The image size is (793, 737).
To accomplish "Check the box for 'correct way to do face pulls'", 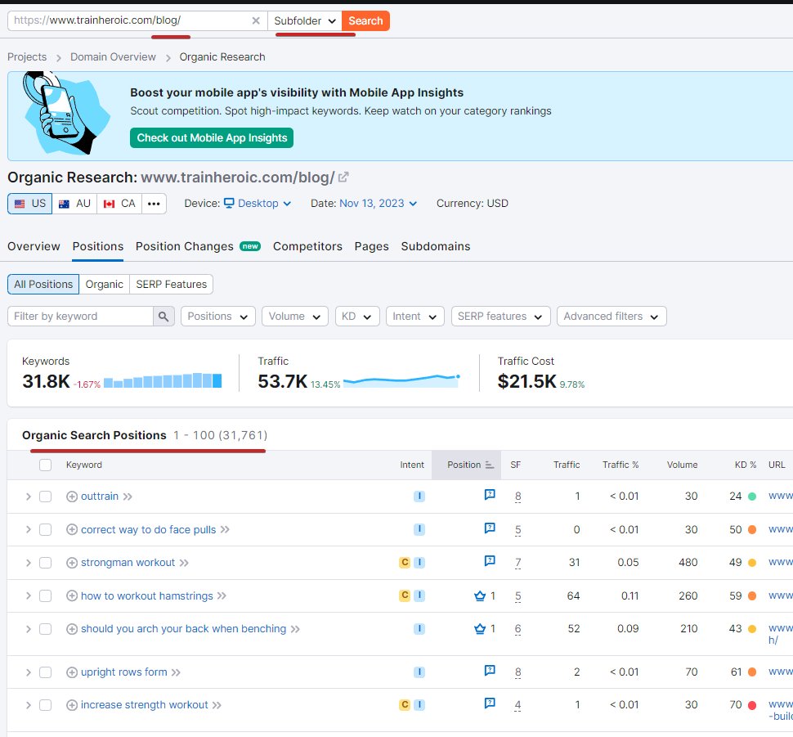I will click(46, 529).
